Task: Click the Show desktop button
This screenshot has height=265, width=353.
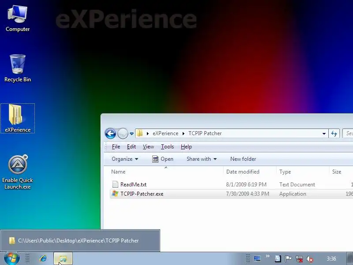Action: tap(349, 258)
